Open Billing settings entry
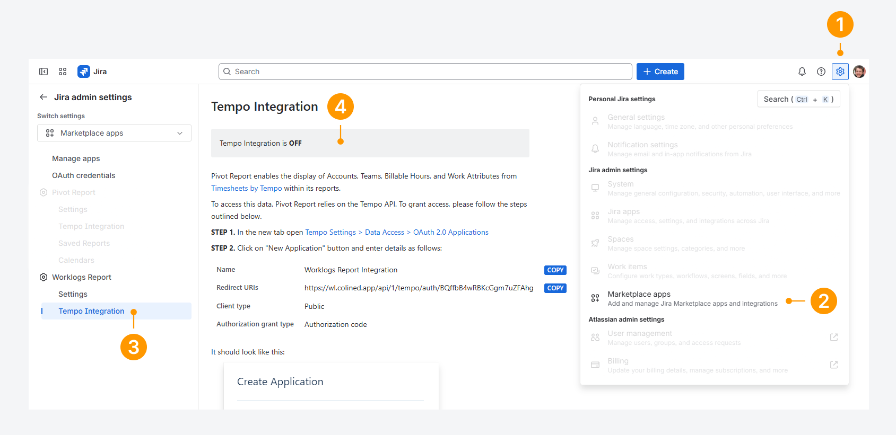Image resolution: width=896 pixels, height=435 pixels. (714, 365)
